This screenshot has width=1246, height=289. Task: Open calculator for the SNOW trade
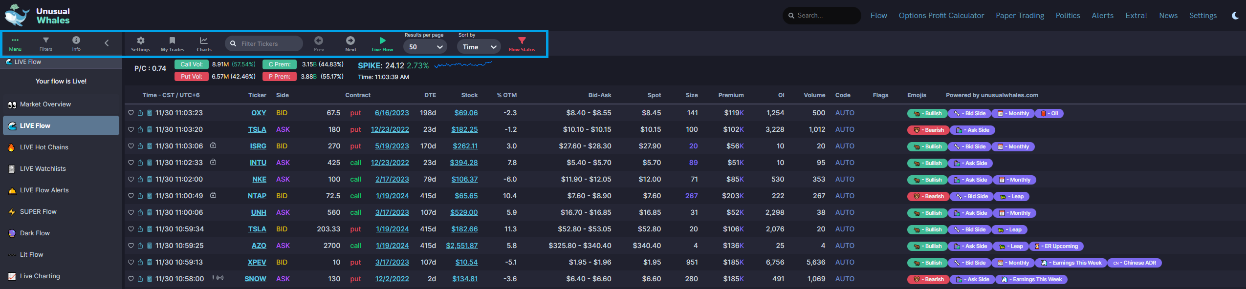click(x=150, y=279)
